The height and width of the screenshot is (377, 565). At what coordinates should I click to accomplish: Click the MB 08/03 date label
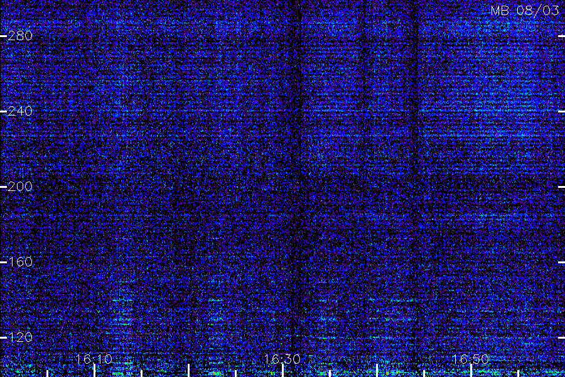point(525,11)
